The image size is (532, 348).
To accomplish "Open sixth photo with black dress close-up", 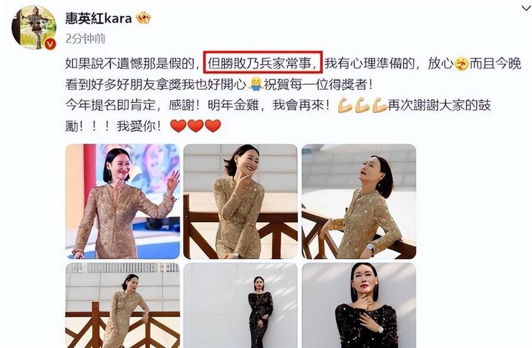I will point(359,305).
